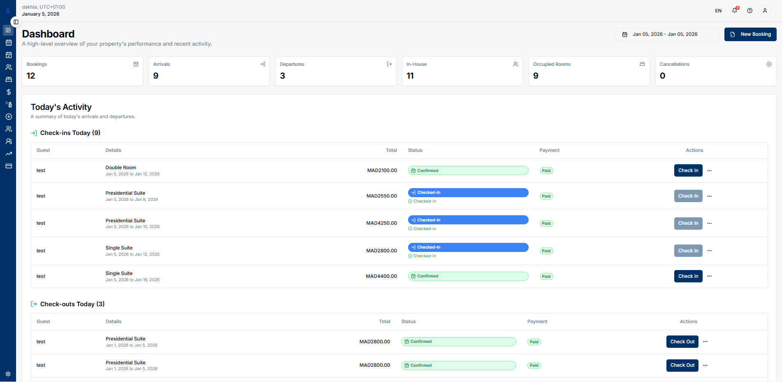Open the Jan 05, 2026 date range picker
This screenshot has width=782, height=382.
pyautogui.click(x=667, y=34)
